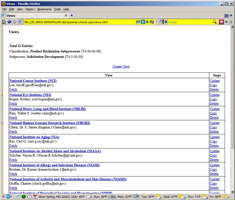Click the clock icon in status bar
Image resolution: width=235 pixels, height=200 pixels.
pos(29,197)
